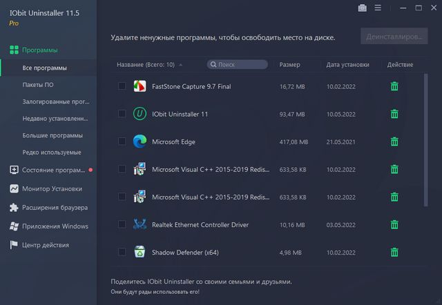Click trash icon for Microsoft Edge
This screenshot has width=442, height=305.
coord(394,141)
